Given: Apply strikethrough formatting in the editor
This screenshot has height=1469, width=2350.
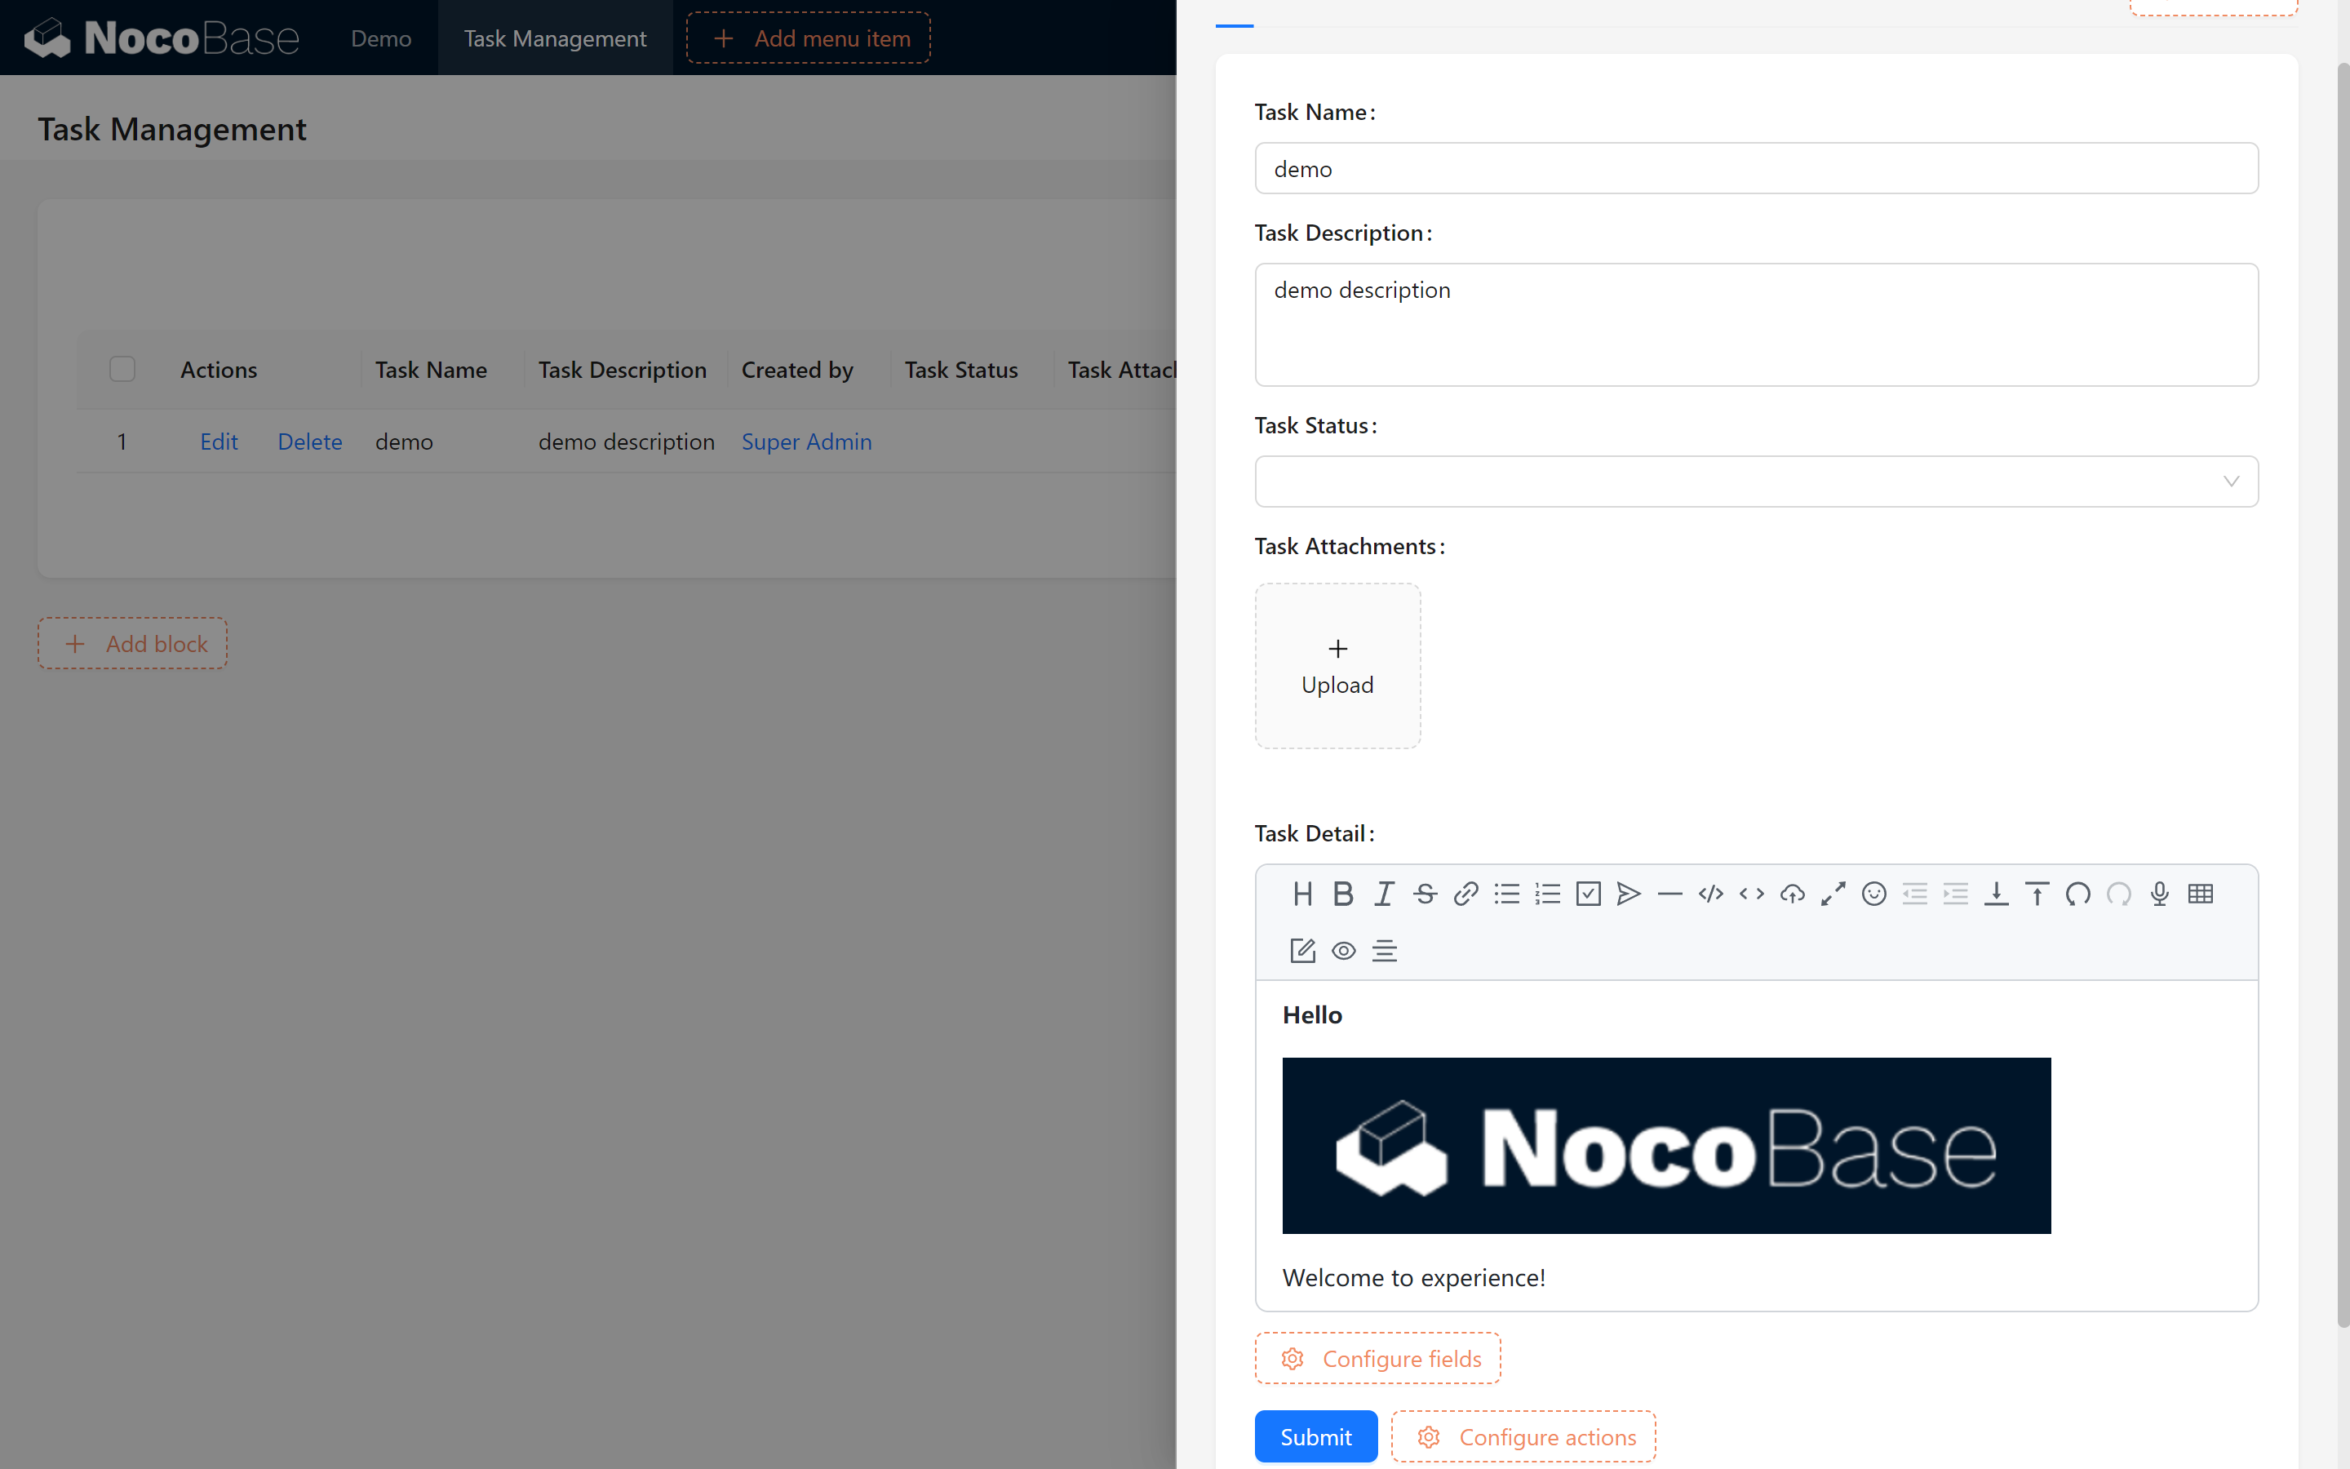Looking at the screenshot, I should (1425, 894).
